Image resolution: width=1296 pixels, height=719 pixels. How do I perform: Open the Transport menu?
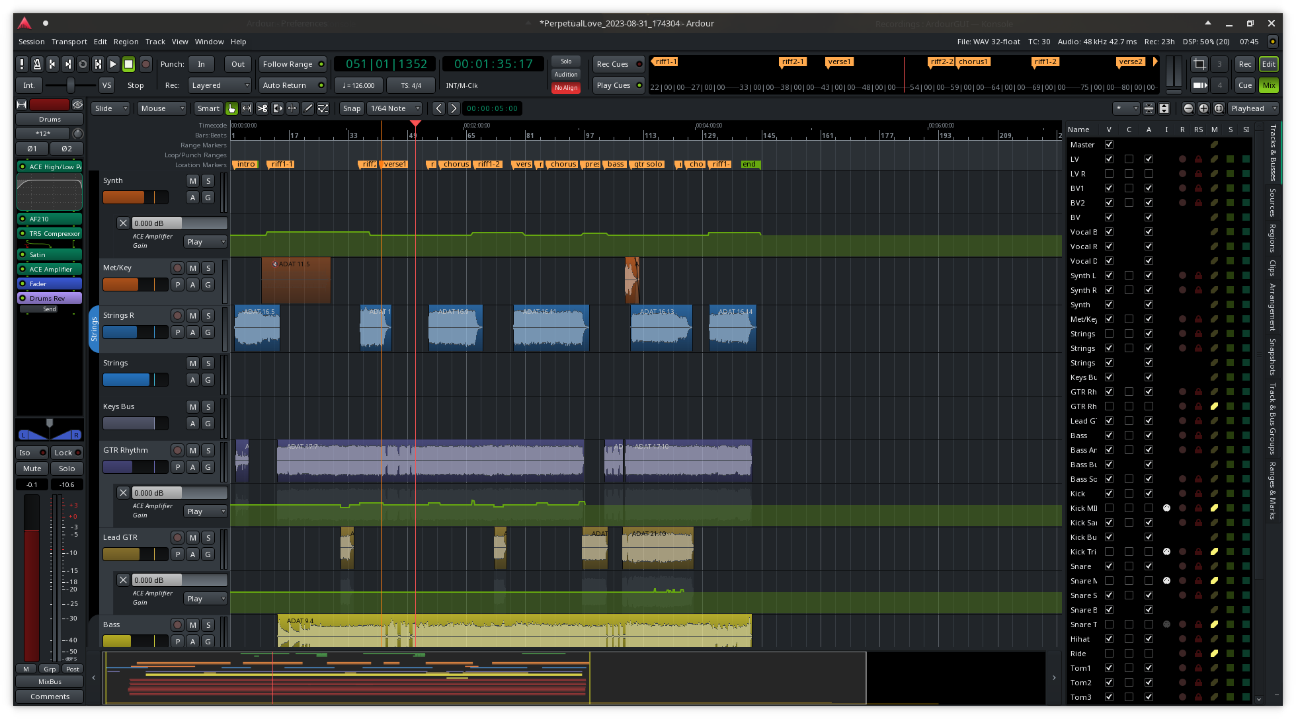[69, 42]
